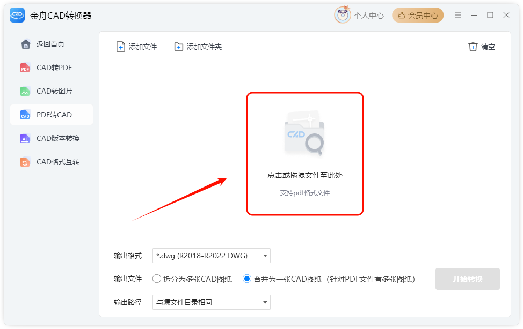The image size is (523, 329).
Task: Click 添加文件 button
Action: click(137, 47)
